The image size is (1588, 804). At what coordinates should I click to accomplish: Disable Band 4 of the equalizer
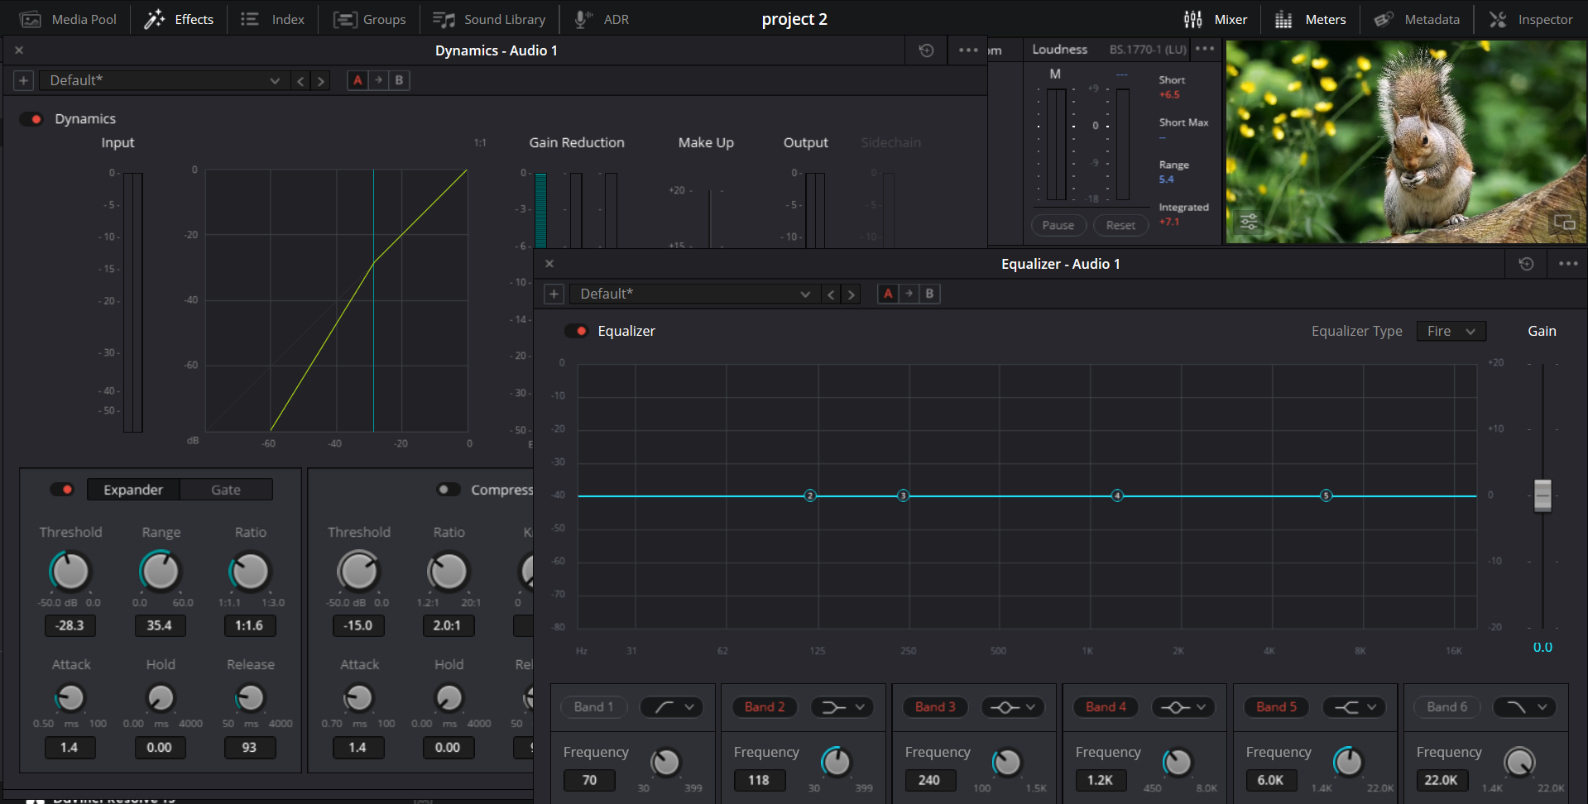1106,707
